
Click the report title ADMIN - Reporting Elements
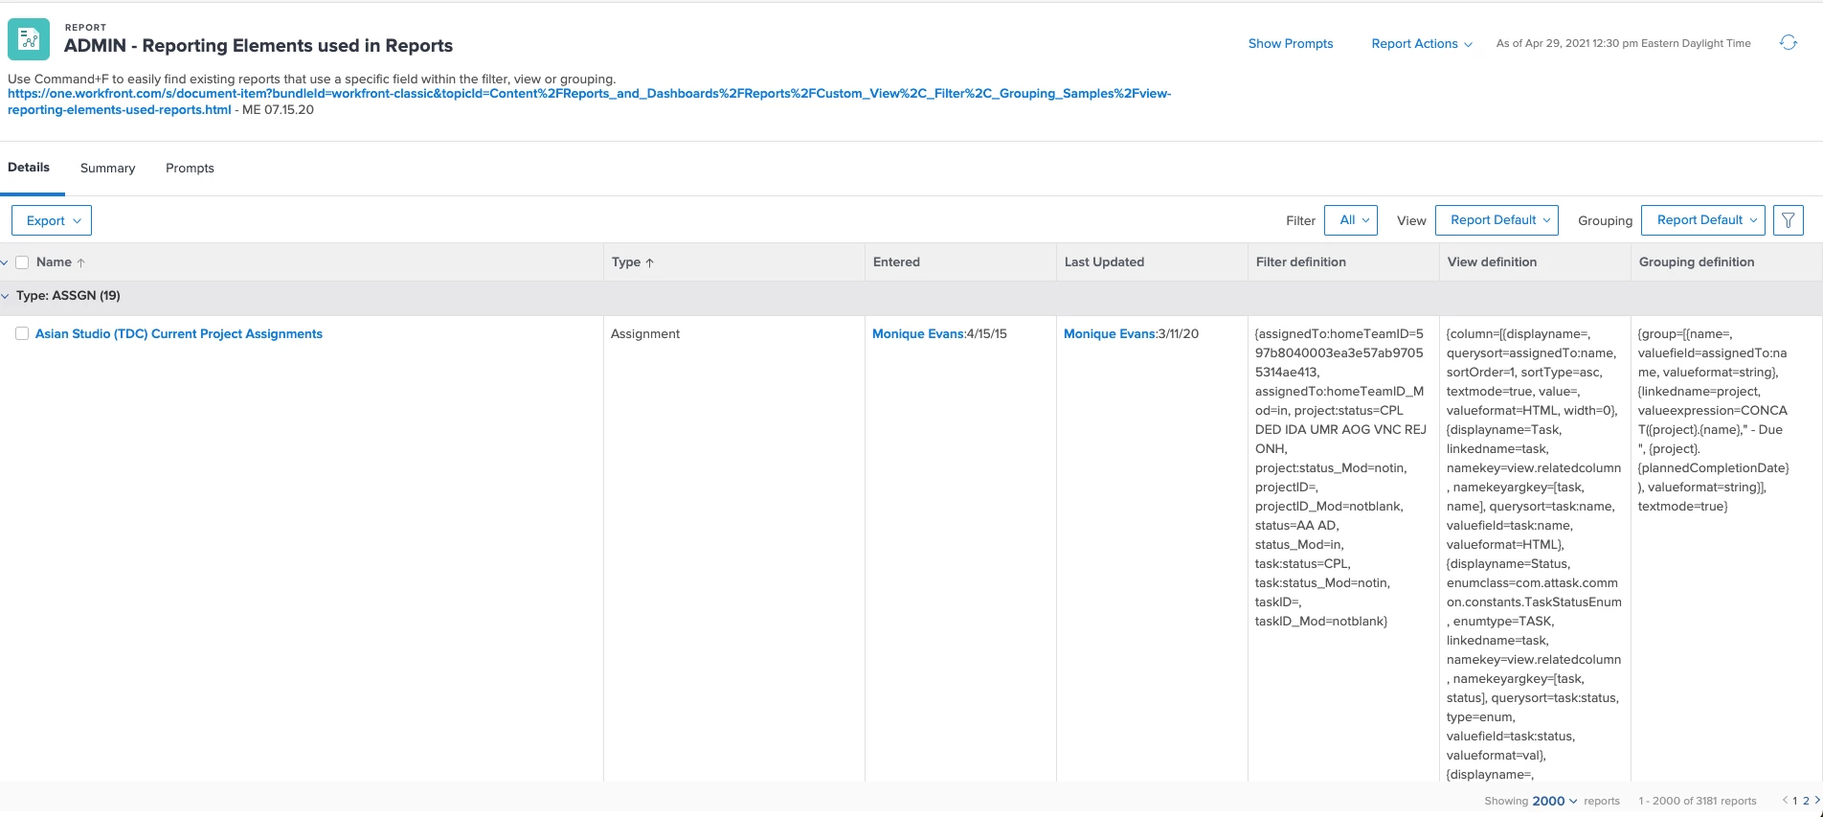259,46
